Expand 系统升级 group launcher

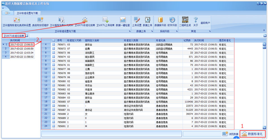point(177,31)
